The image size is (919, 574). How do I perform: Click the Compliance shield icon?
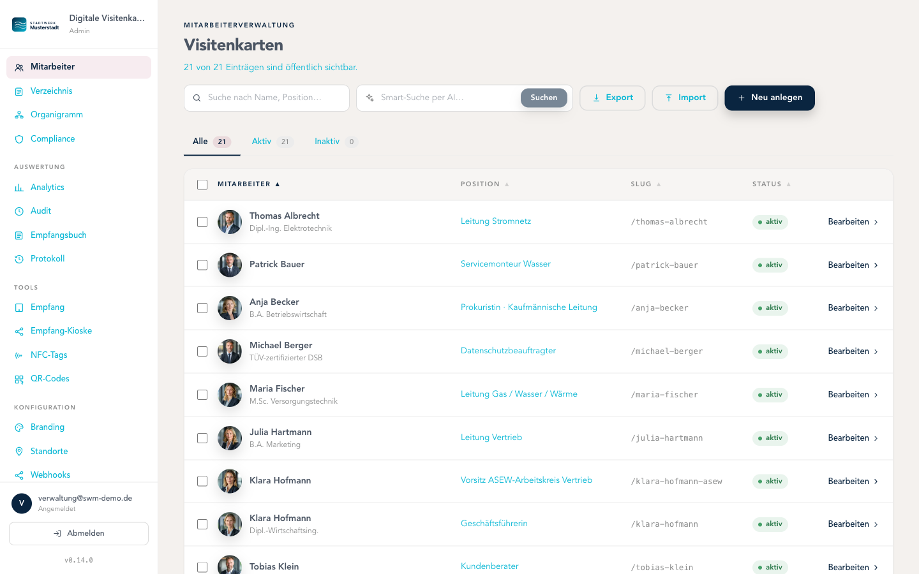pyautogui.click(x=19, y=139)
